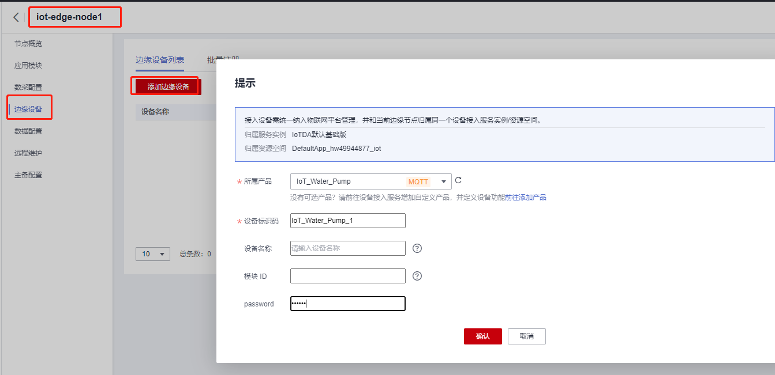
Task: Switch to 批量注册 tab
Action: 223,59
